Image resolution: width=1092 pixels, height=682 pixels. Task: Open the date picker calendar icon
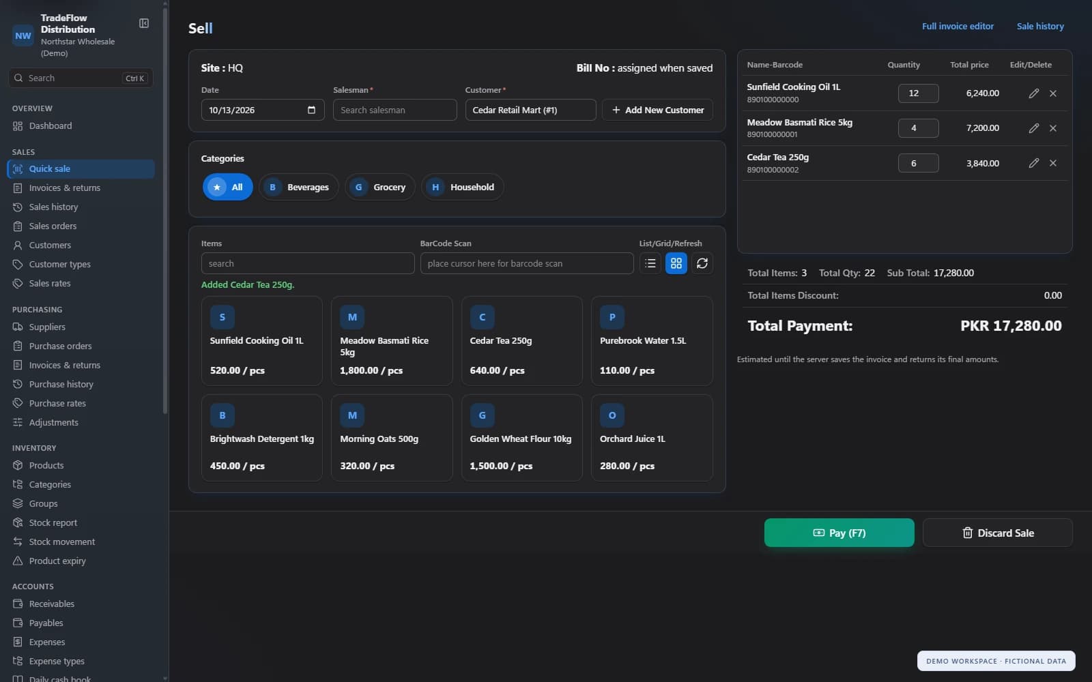(x=311, y=110)
